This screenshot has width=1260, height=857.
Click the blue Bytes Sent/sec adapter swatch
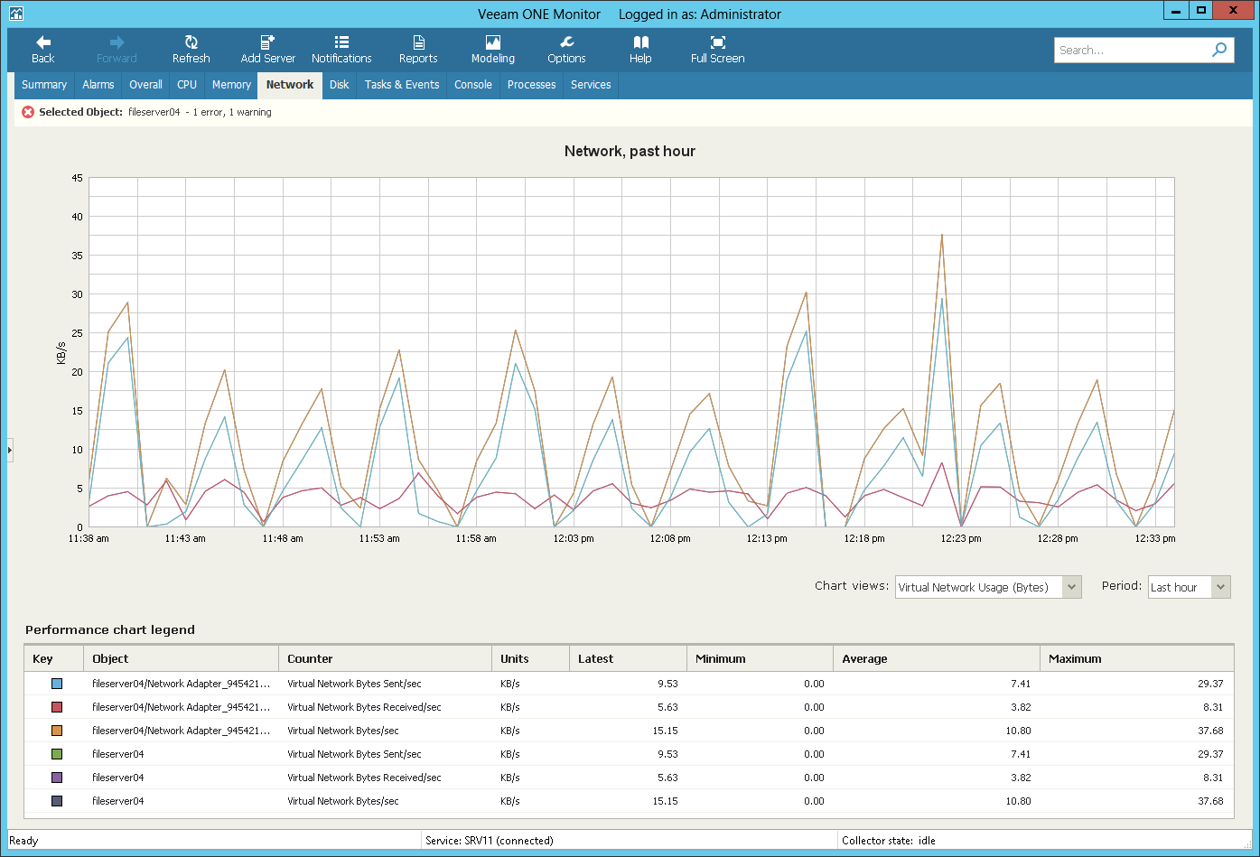pyautogui.click(x=57, y=684)
